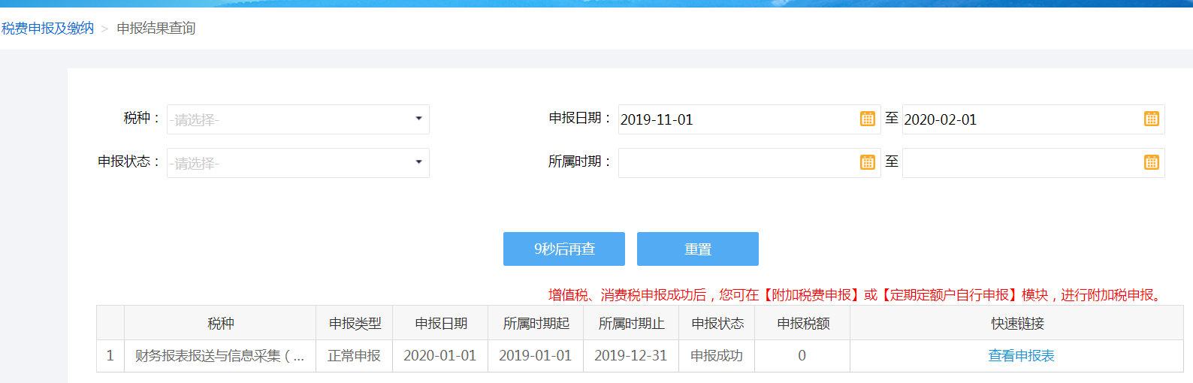1193x383 pixels.
Task: Click the red 增值税、消费税 notice text
Action: pyautogui.click(x=857, y=294)
